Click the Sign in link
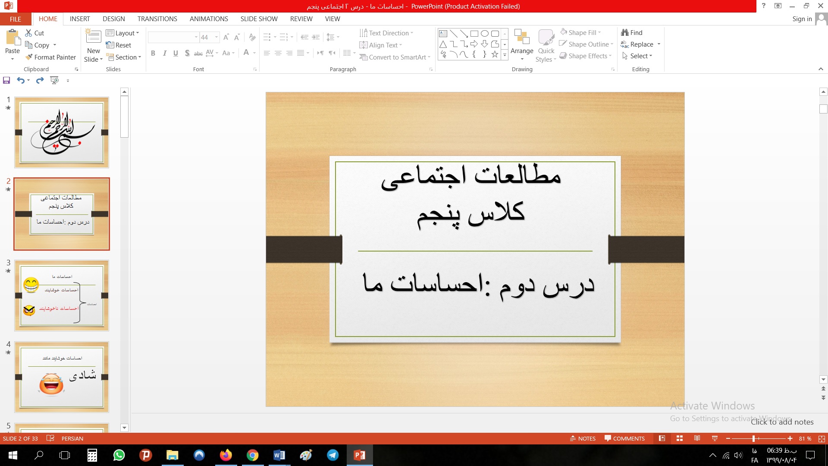 click(802, 19)
